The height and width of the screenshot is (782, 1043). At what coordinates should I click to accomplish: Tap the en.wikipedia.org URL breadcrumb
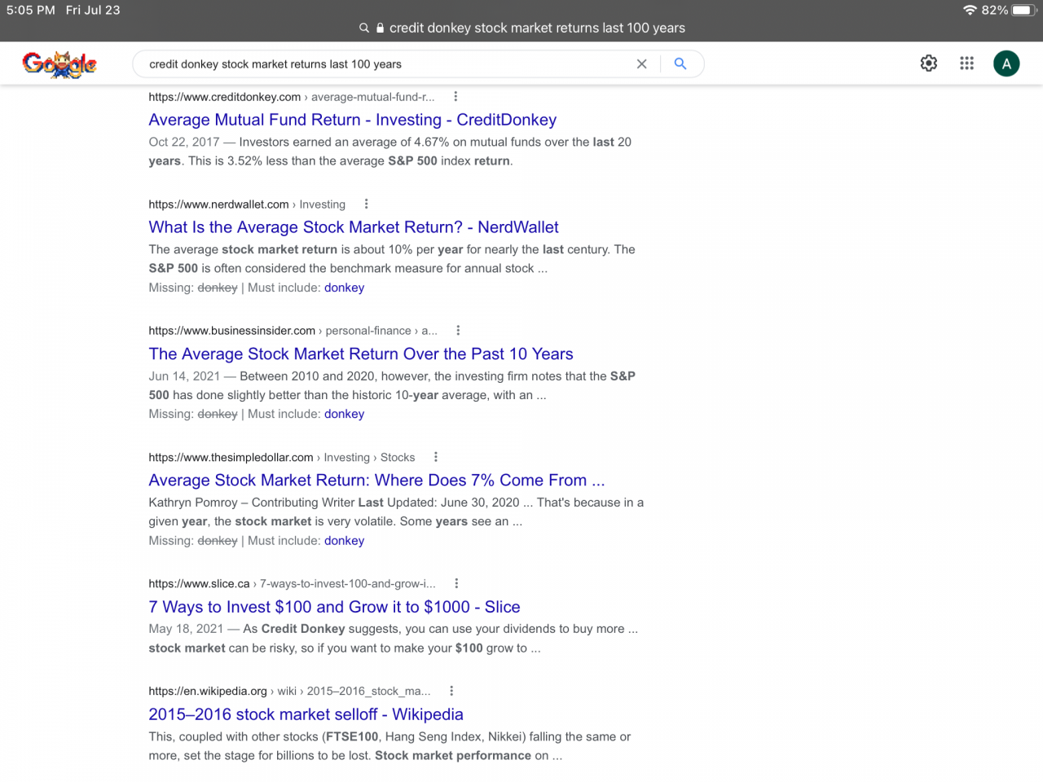pyautogui.click(x=289, y=692)
